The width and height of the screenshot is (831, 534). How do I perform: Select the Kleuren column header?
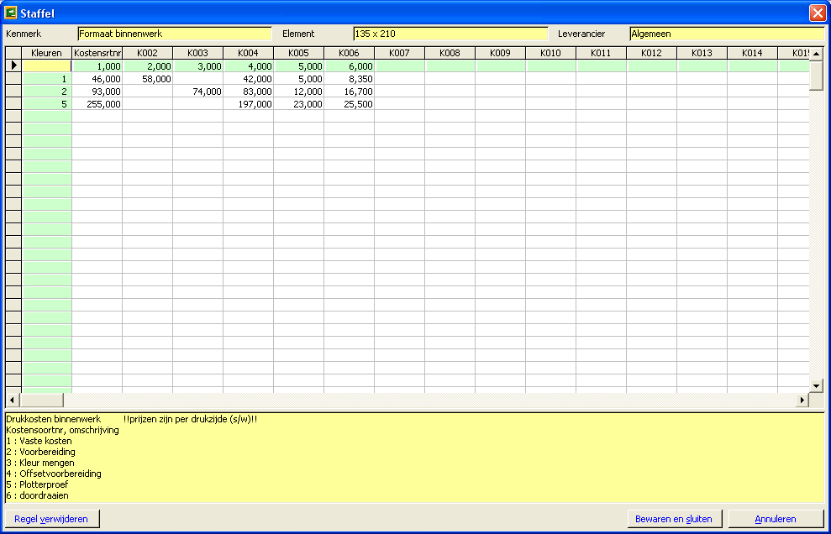[47, 53]
